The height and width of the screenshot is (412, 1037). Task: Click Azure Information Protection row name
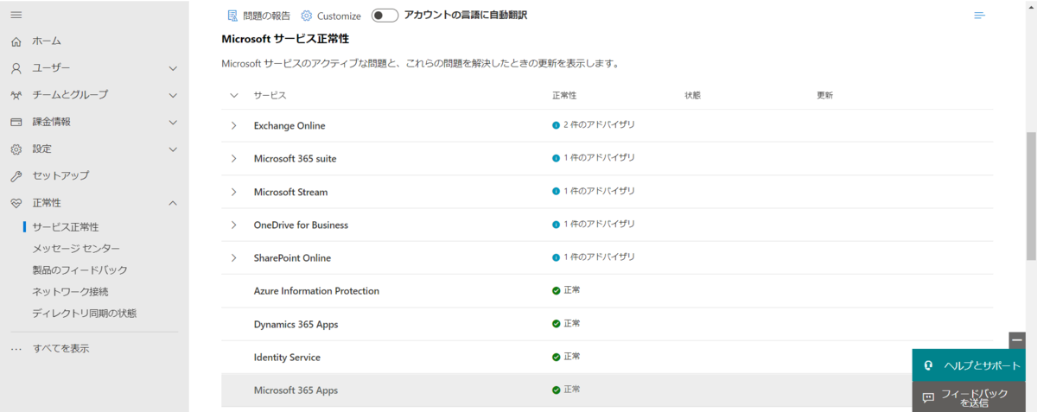tap(316, 291)
